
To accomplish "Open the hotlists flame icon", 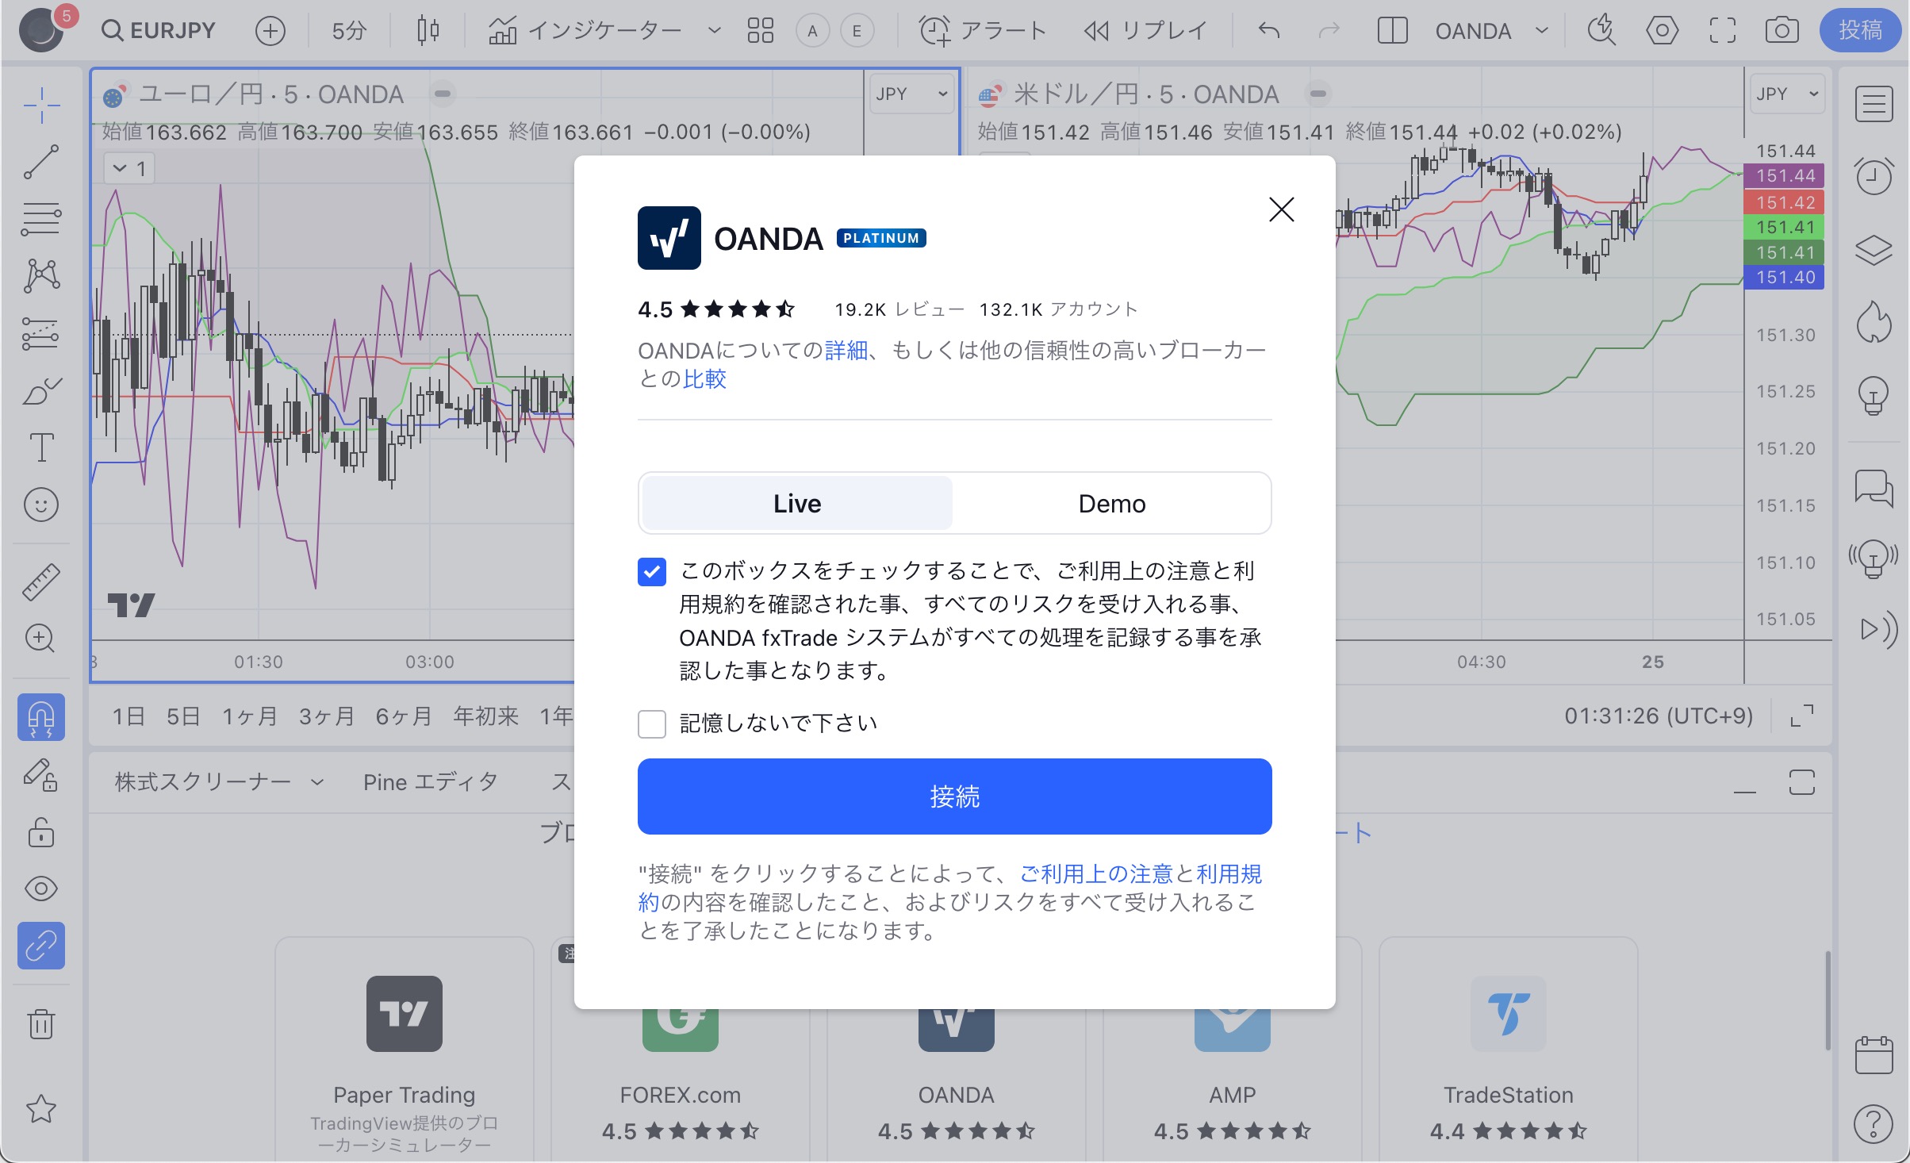I will click(1874, 322).
